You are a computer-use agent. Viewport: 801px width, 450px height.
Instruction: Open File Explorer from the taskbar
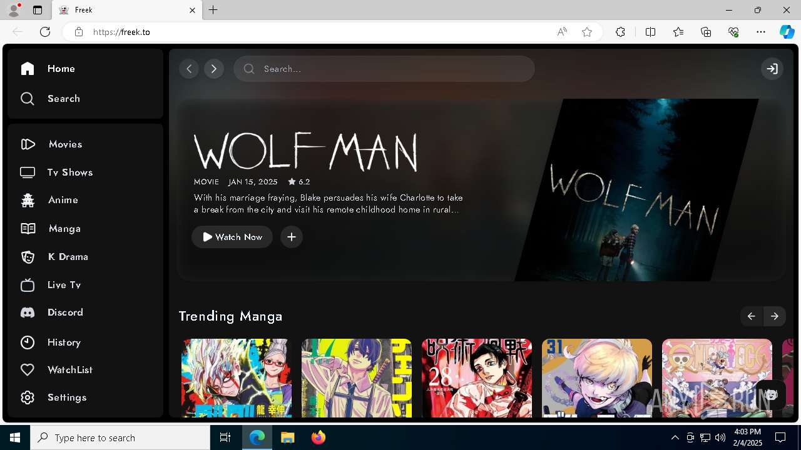287,437
